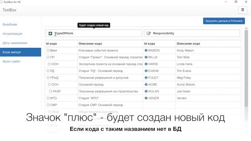251x141 pixels.
Task: Click the Responsibility code header field
Action: click(192, 33)
